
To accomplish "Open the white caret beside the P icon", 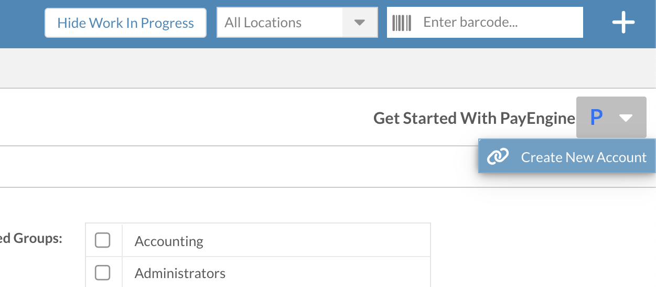I will pos(626,118).
